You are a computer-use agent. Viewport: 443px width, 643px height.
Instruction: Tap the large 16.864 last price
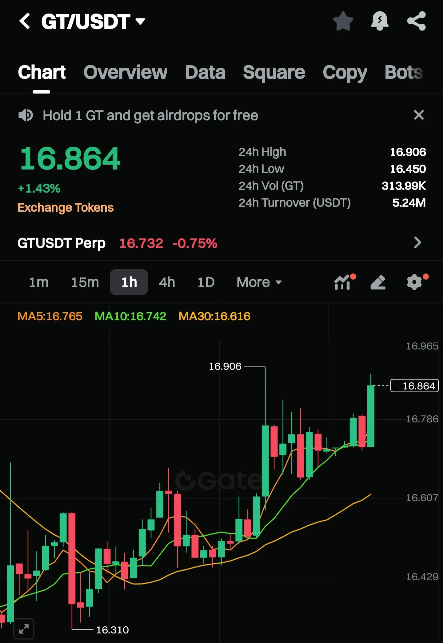pyautogui.click(x=70, y=159)
